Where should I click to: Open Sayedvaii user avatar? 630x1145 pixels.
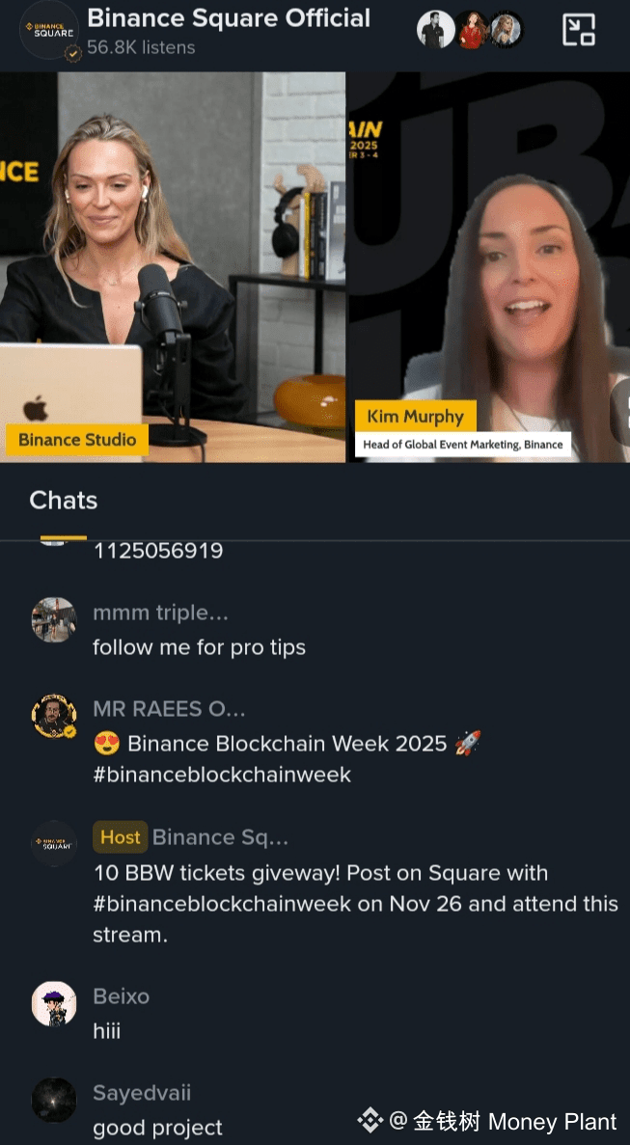click(x=54, y=1100)
